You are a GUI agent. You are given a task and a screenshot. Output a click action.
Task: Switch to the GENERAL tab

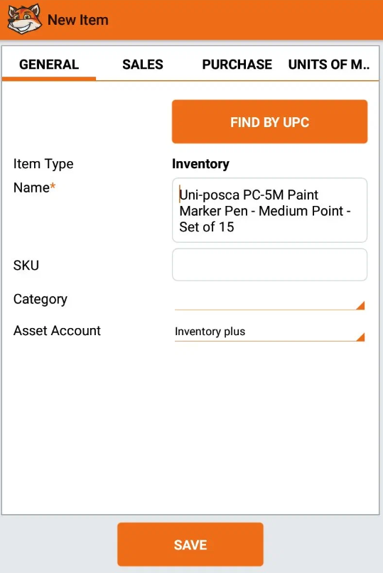[49, 65]
